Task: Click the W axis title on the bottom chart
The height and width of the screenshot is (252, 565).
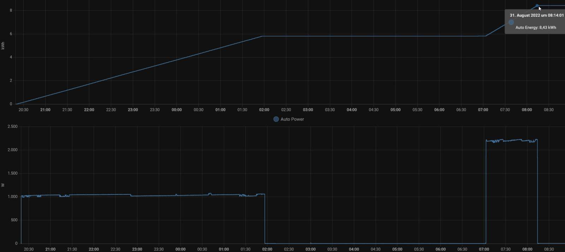Action: click(3, 185)
